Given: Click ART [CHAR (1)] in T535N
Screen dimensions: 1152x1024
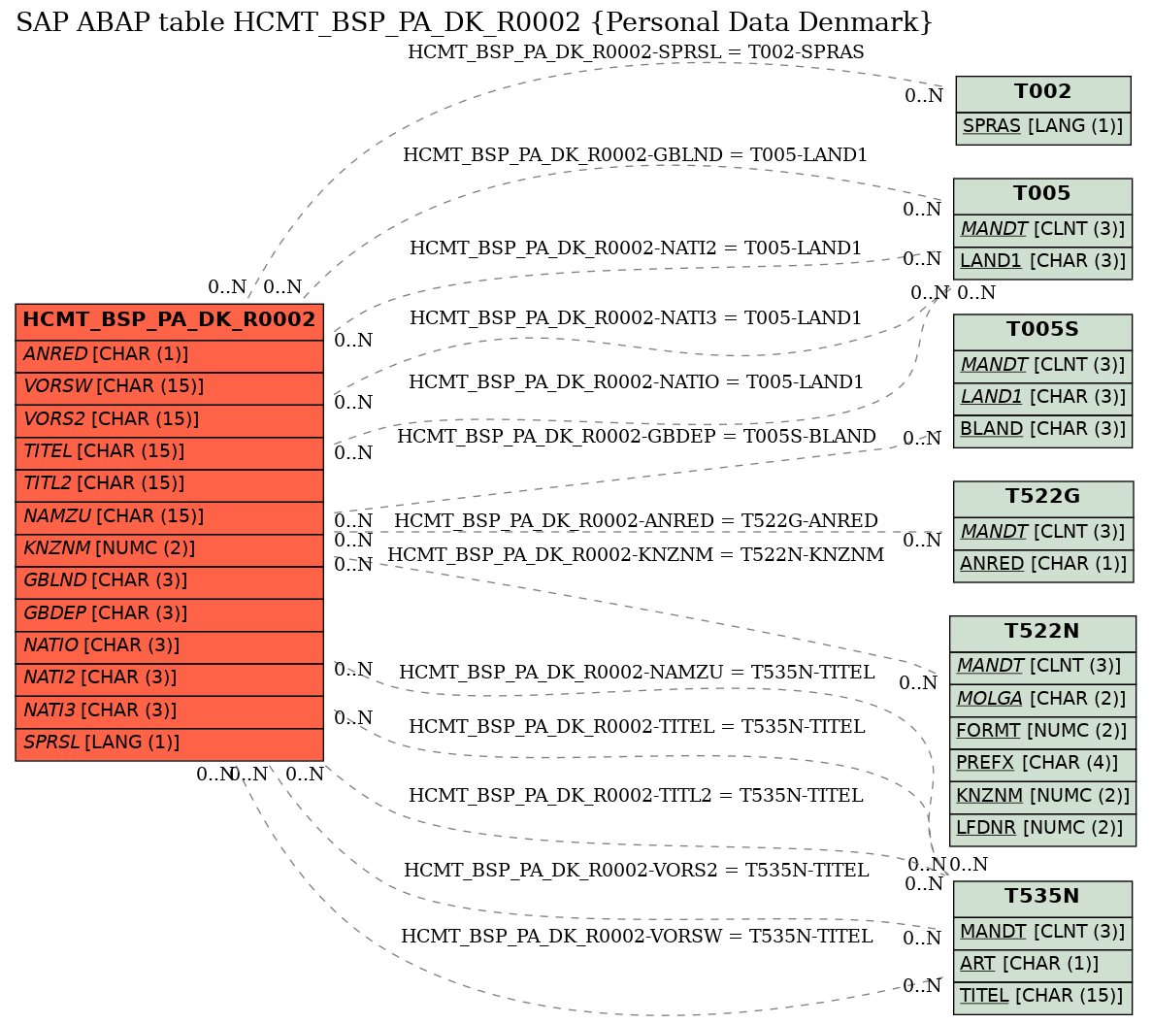Looking at the screenshot, I should (1042, 965).
